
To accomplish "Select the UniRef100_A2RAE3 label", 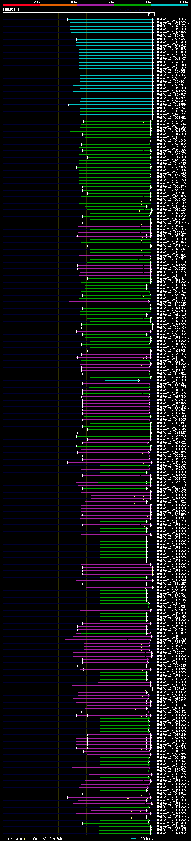I will (171, 311).
